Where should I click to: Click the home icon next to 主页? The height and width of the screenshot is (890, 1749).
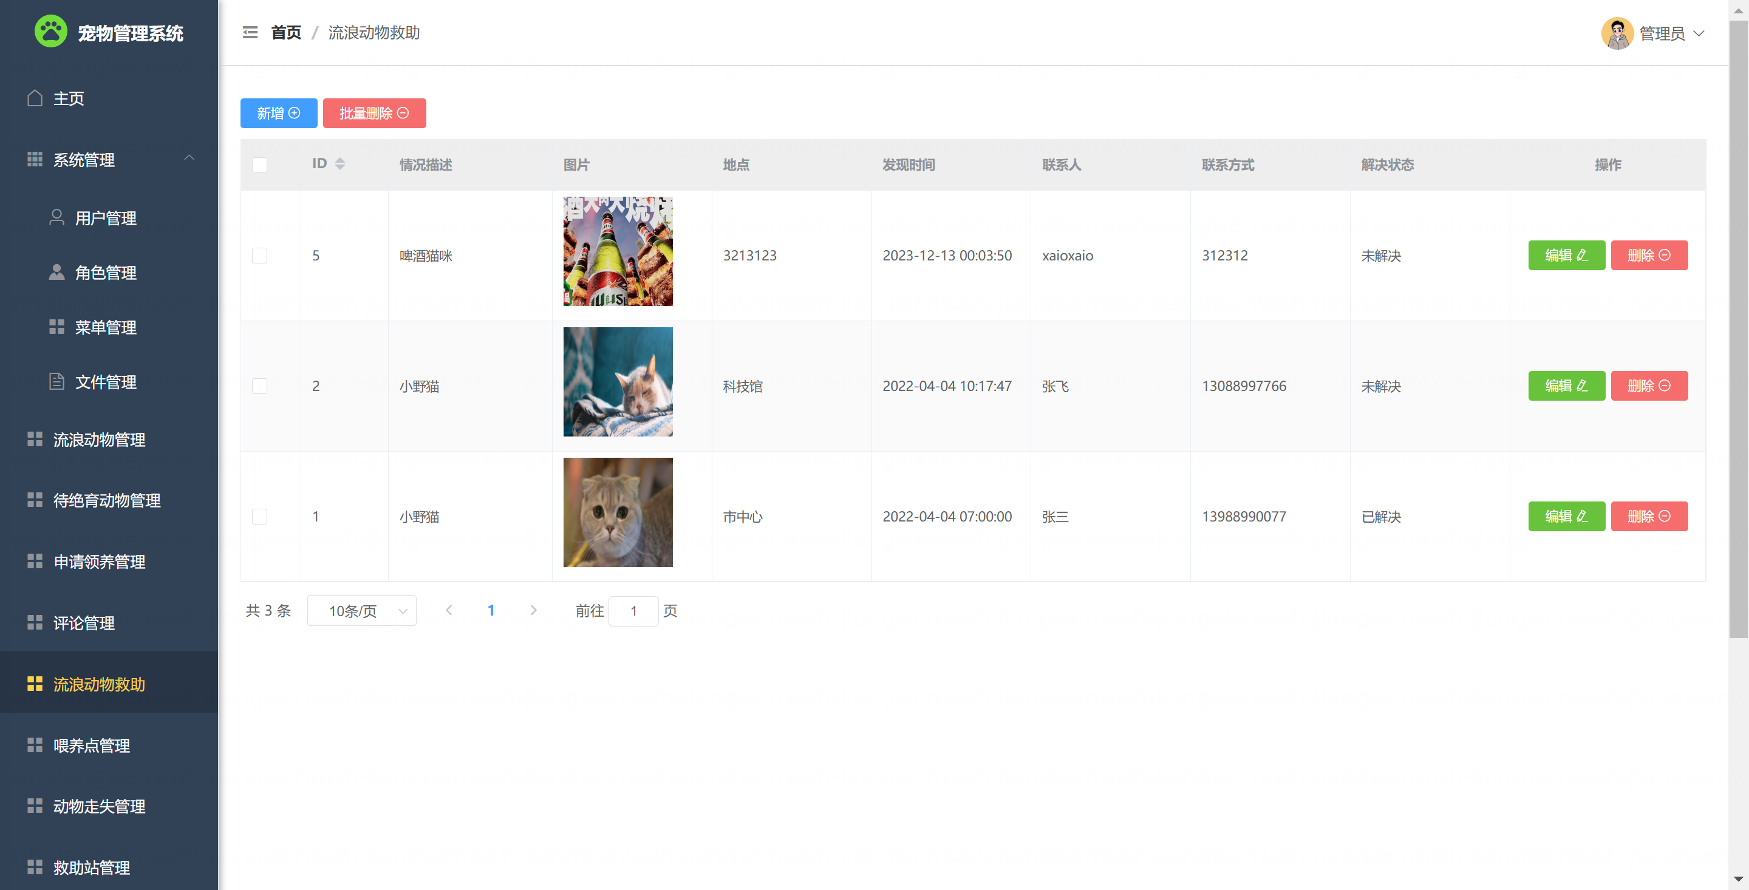(35, 98)
